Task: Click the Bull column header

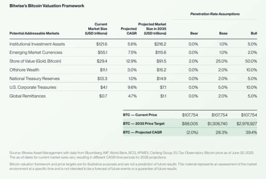Action: tap(254, 34)
